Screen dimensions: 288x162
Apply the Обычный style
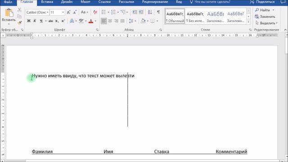[175, 16]
